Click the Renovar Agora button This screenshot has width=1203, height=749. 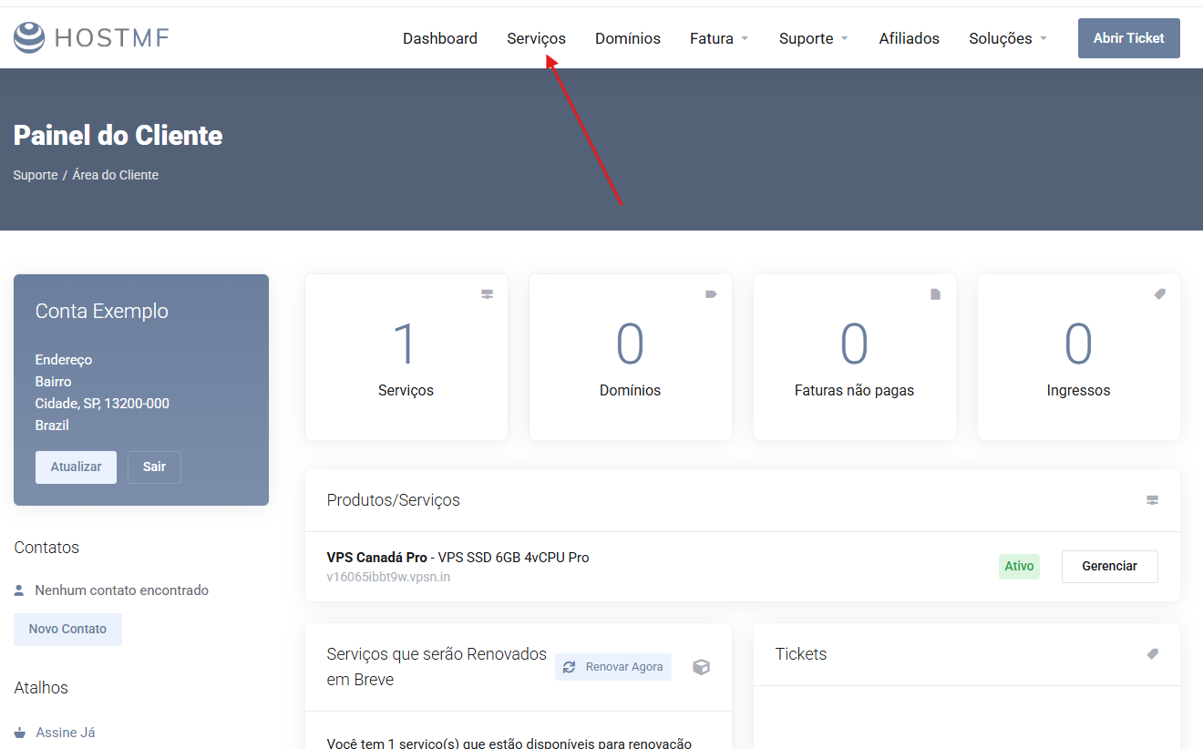(x=613, y=667)
